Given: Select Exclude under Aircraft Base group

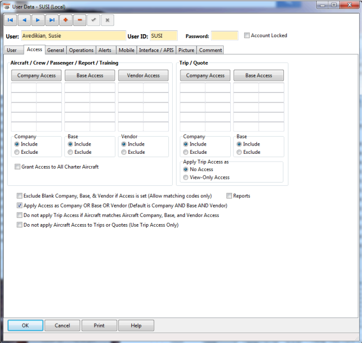Looking at the screenshot, I should point(70,152).
